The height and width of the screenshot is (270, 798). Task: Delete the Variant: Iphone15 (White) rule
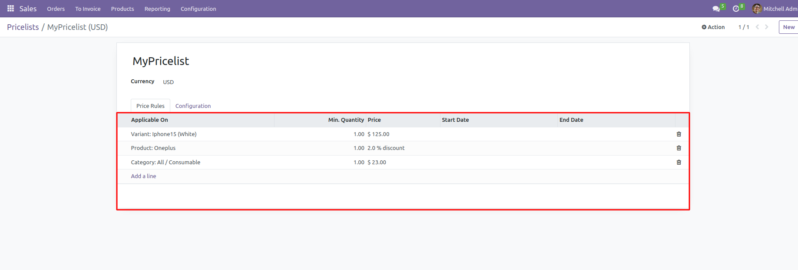679,134
